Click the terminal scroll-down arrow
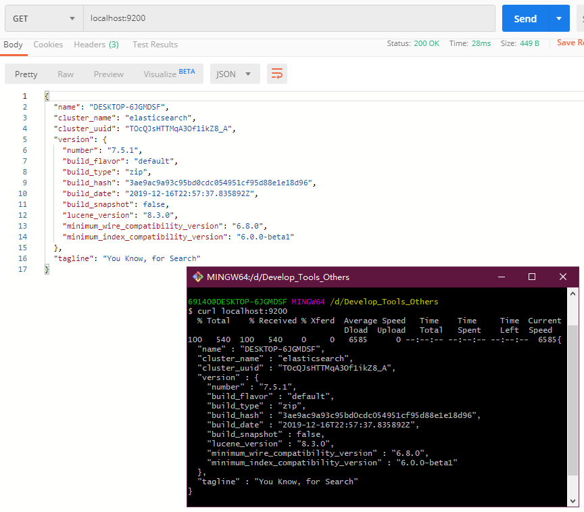Image resolution: width=584 pixels, height=512 pixels. tap(573, 501)
